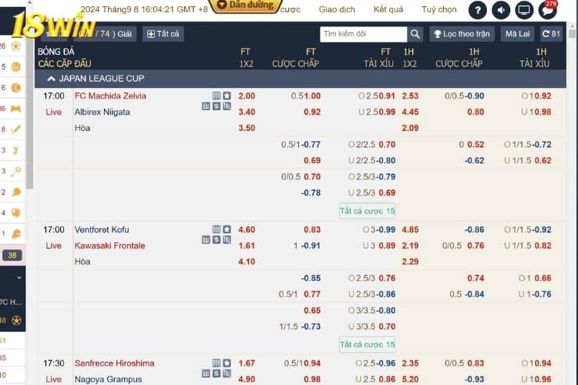This screenshot has width=578, height=385.
Task: Expand all leagues with Tất cả button
Action: tap(163, 34)
